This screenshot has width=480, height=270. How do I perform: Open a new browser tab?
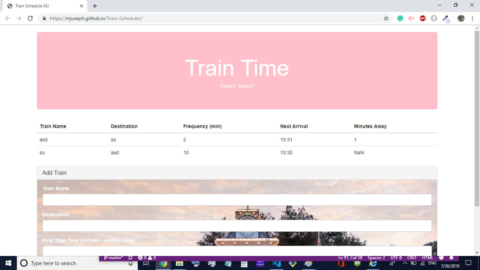point(95,6)
